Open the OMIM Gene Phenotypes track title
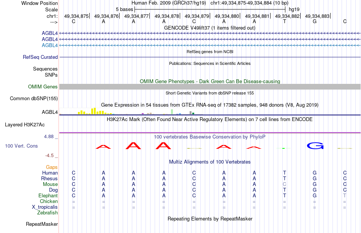Screen dimensions: 361x233 [x=210, y=82]
